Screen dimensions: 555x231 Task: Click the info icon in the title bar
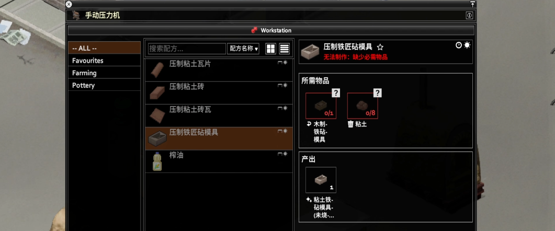click(469, 15)
